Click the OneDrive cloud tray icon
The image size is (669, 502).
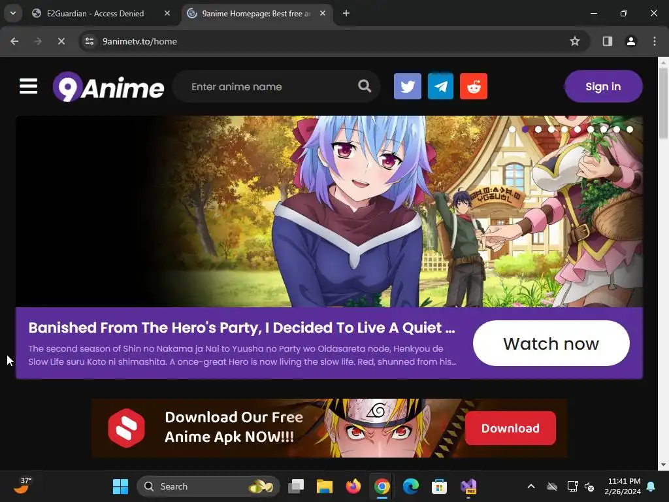pyautogui.click(x=552, y=486)
